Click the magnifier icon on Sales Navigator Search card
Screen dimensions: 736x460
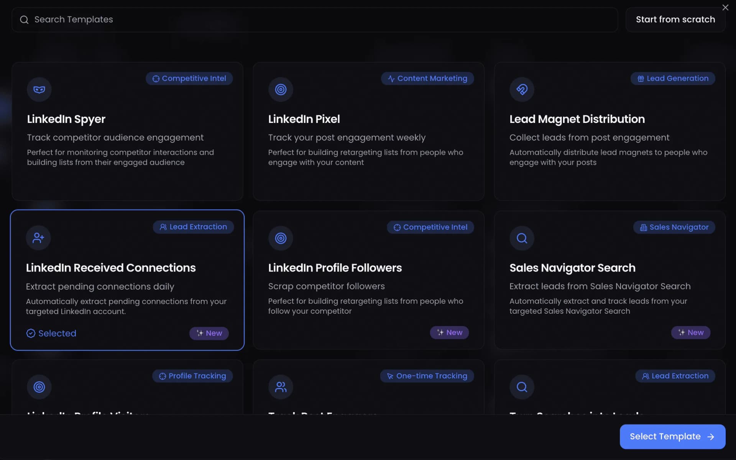(521, 238)
